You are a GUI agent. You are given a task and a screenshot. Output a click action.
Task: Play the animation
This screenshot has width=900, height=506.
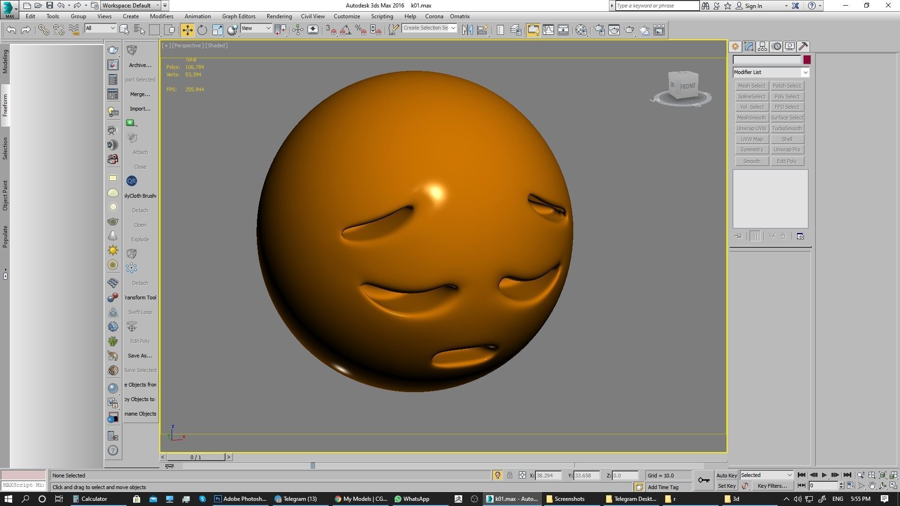[824, 475]
